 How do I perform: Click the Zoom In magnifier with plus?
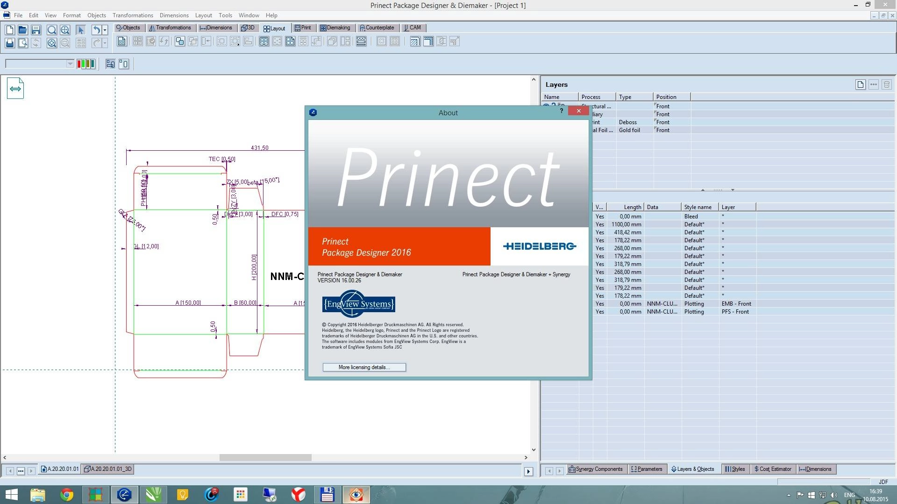(65, 30)
